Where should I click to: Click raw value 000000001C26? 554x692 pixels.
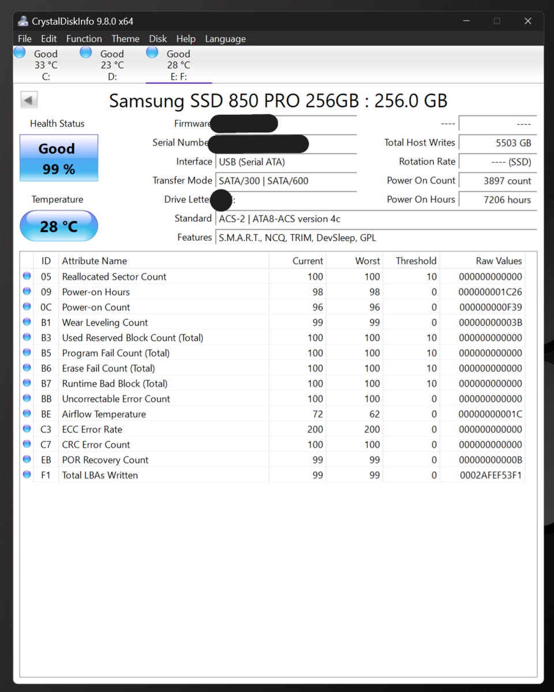click(490, 292)
